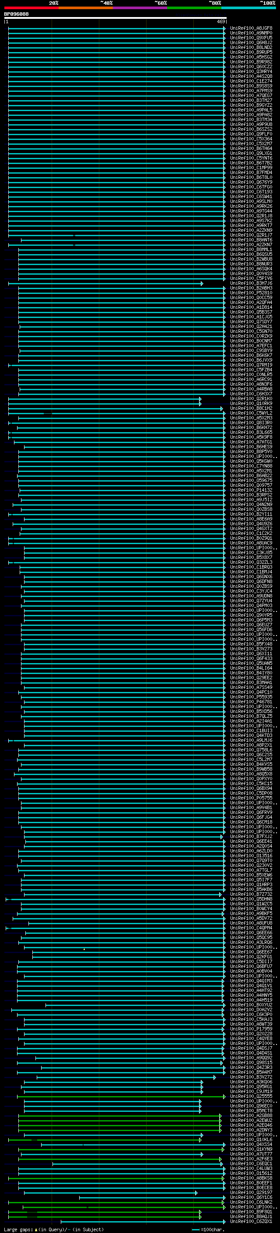280x1233 pixels.
Task: Select hit label UniRef100_Q25555
Action: point(251,1096)
